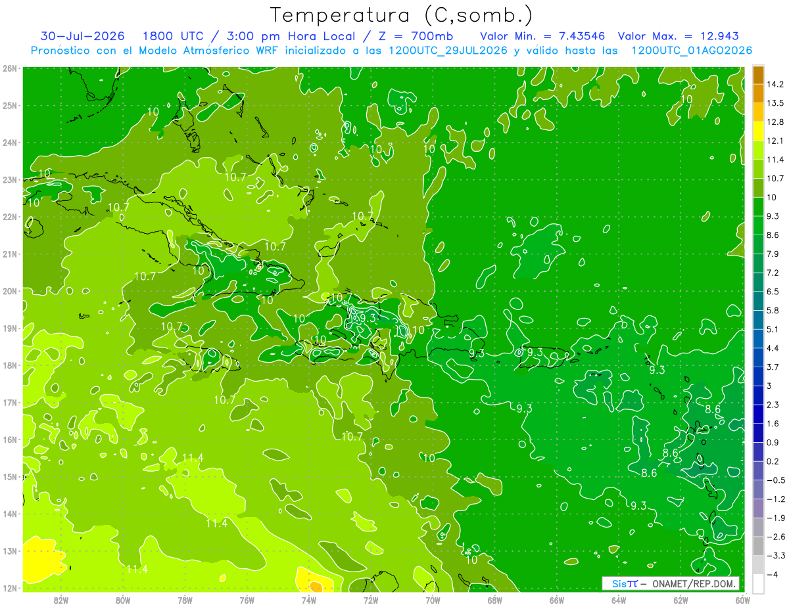The image size is (789, 609).
Task: Click the 78W longitude axis label
Action: (x=185, y=600)
